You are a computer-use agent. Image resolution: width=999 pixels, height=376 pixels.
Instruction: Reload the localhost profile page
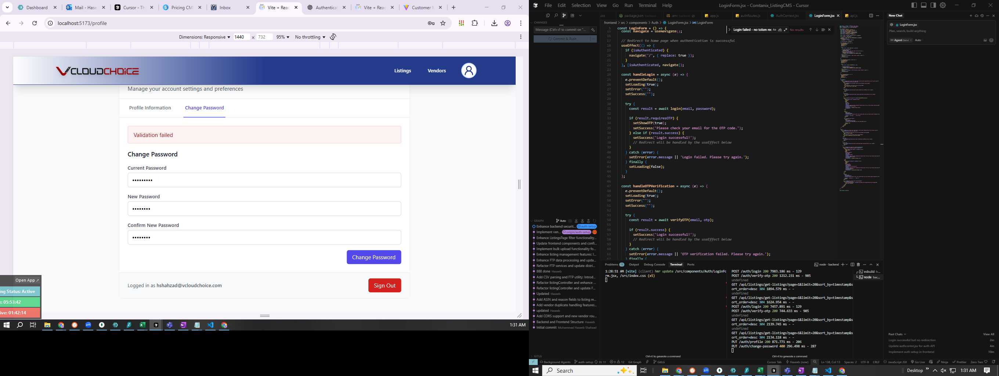(x=35, y=23)
